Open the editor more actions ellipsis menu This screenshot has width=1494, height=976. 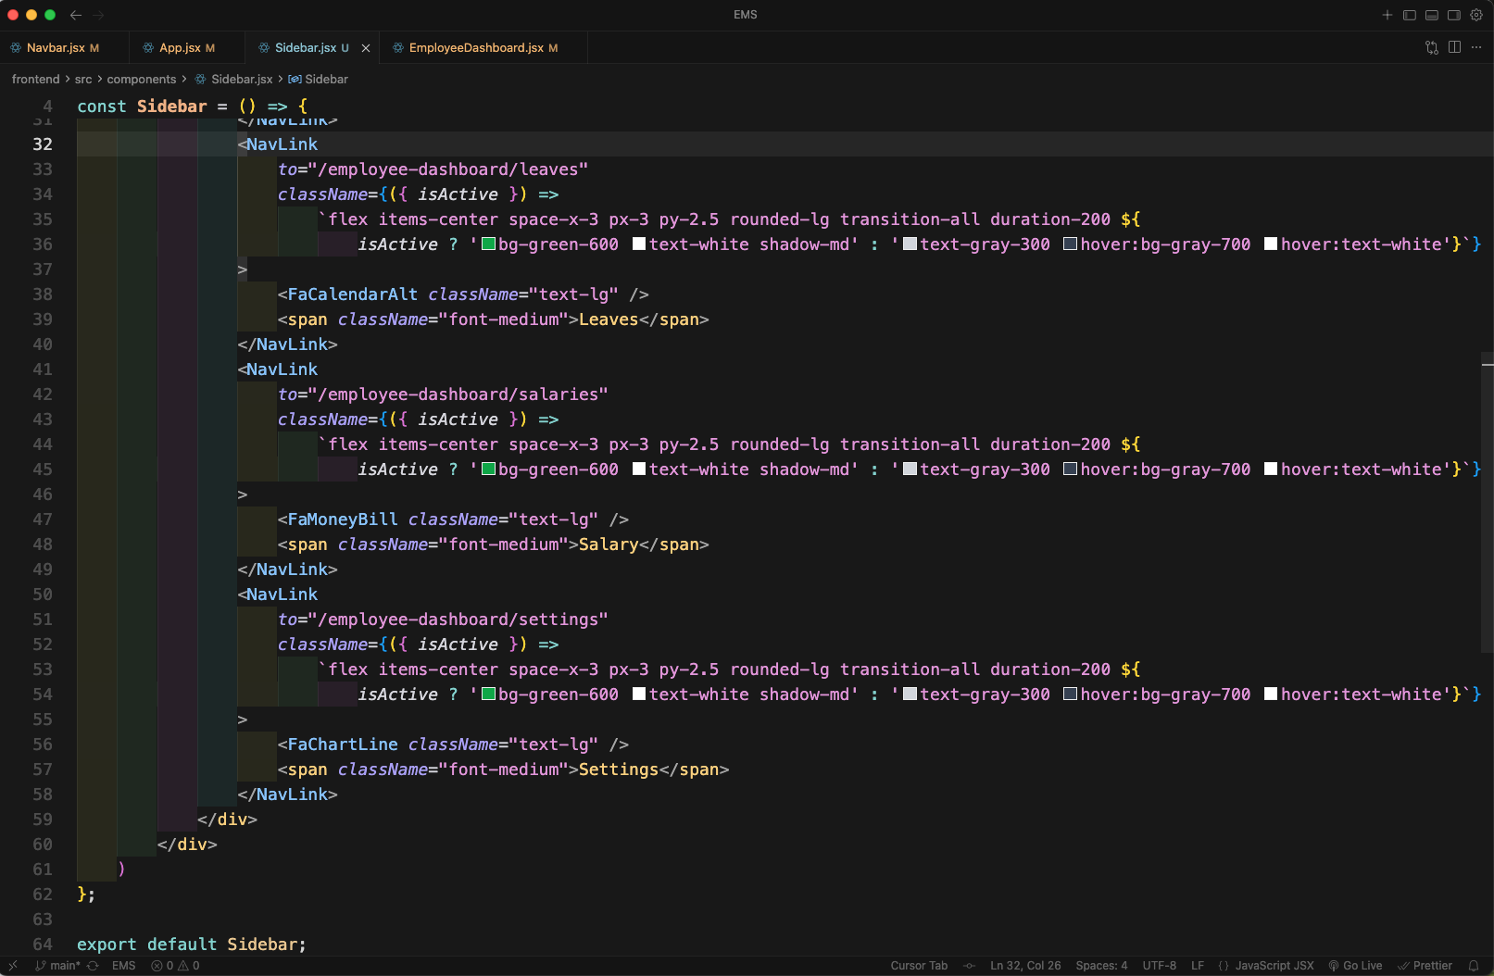(x=1476, y=47)
